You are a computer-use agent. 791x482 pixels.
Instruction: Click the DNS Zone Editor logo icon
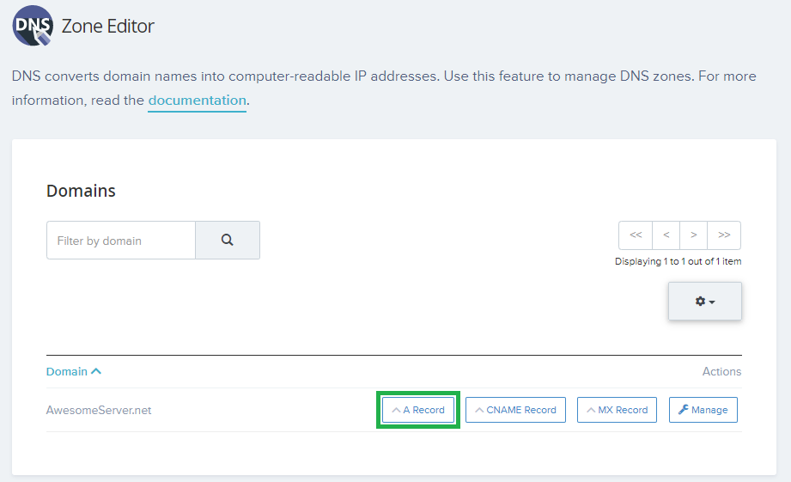32,26
